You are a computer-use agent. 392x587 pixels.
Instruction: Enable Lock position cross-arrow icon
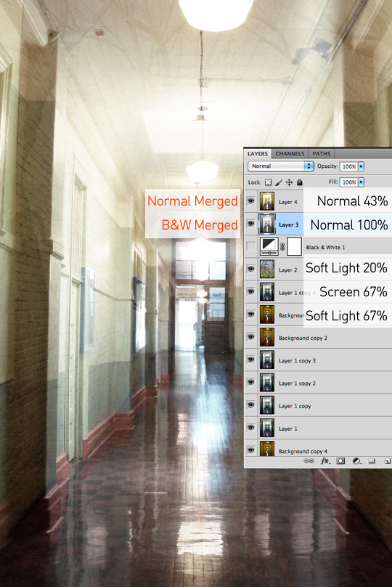click(x=289, y=182)
